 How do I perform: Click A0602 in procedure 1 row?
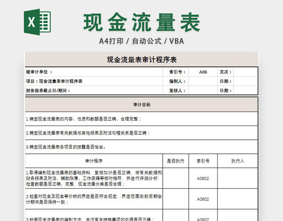click(x=203, y=179)
